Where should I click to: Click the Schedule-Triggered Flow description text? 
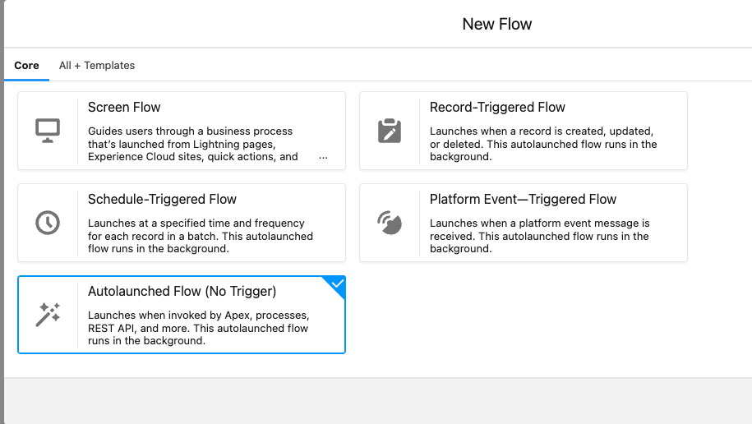[201, 236]
